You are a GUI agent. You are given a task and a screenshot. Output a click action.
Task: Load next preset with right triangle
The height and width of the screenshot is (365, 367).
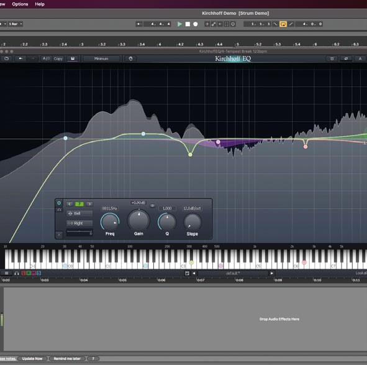[x=271, y=274]
